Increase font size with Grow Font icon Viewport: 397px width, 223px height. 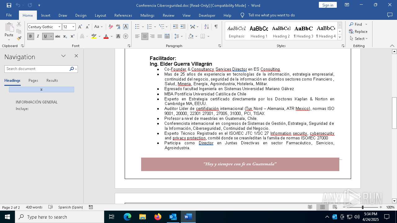point(80,27)
